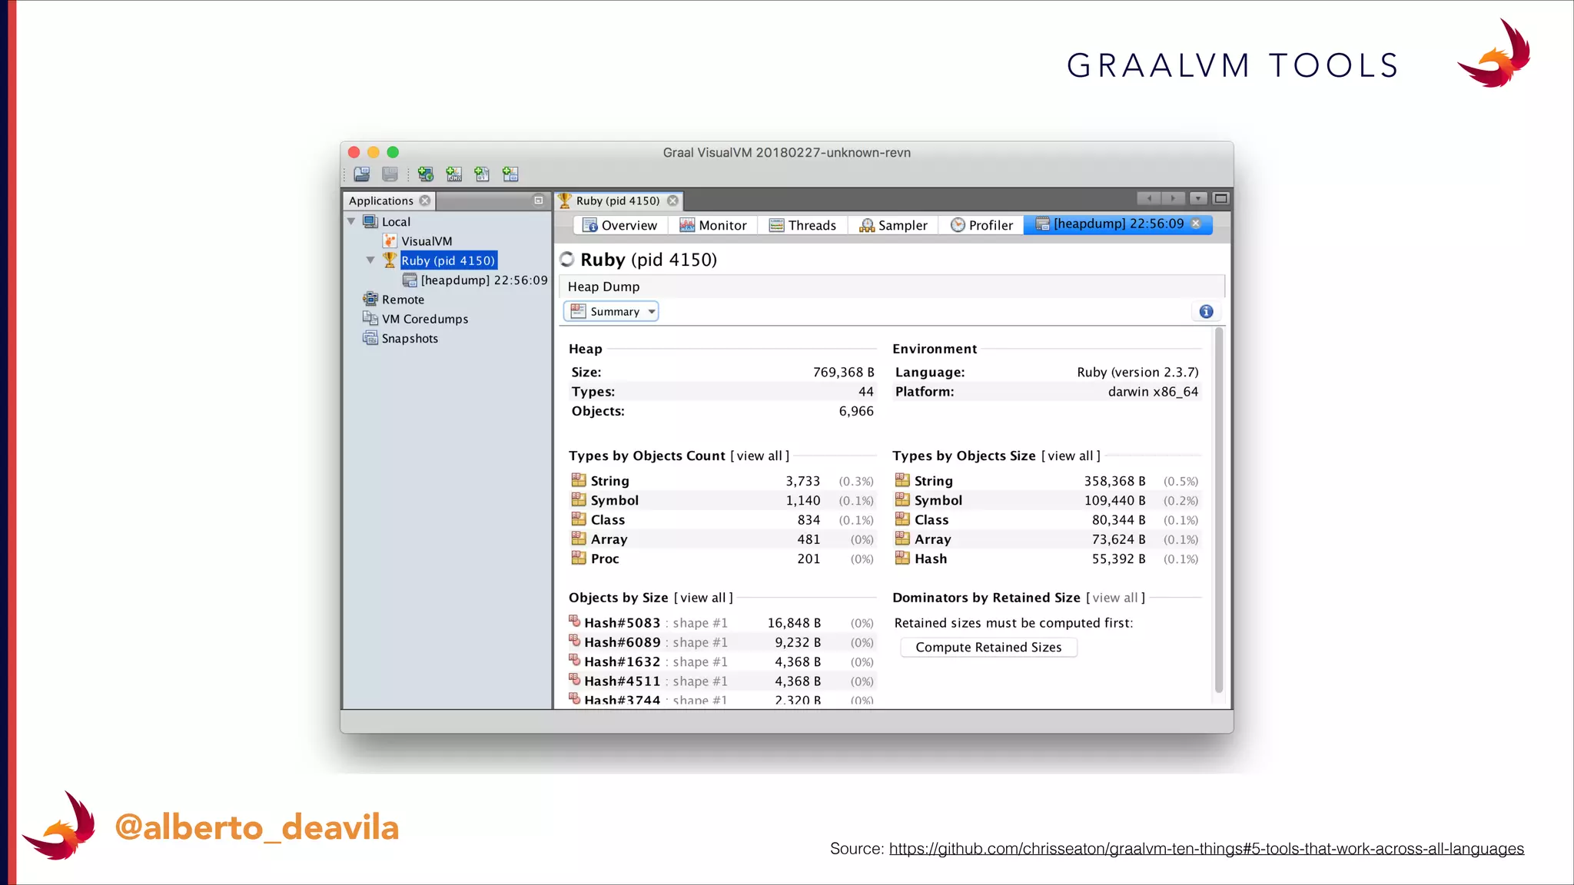Screen dimensions: 1574x885
Task: Click the Add Application Snapshot toolbar icon
Action: coord(510,174)
